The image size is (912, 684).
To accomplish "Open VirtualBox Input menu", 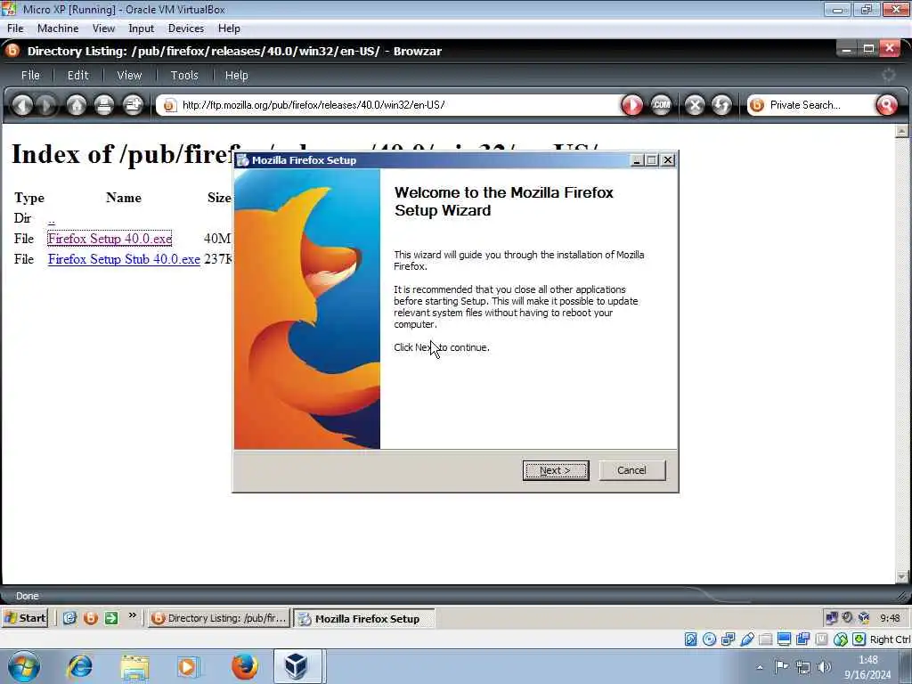I will click(x=142, y=28).
